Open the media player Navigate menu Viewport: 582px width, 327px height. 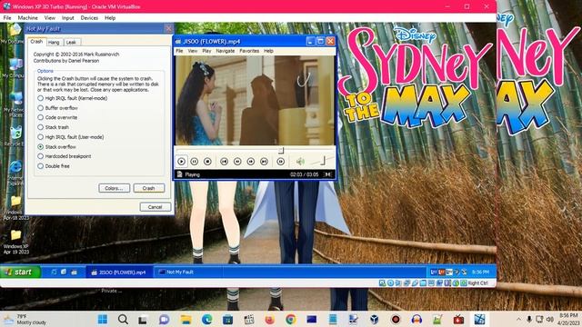click(x=226, y=51)
